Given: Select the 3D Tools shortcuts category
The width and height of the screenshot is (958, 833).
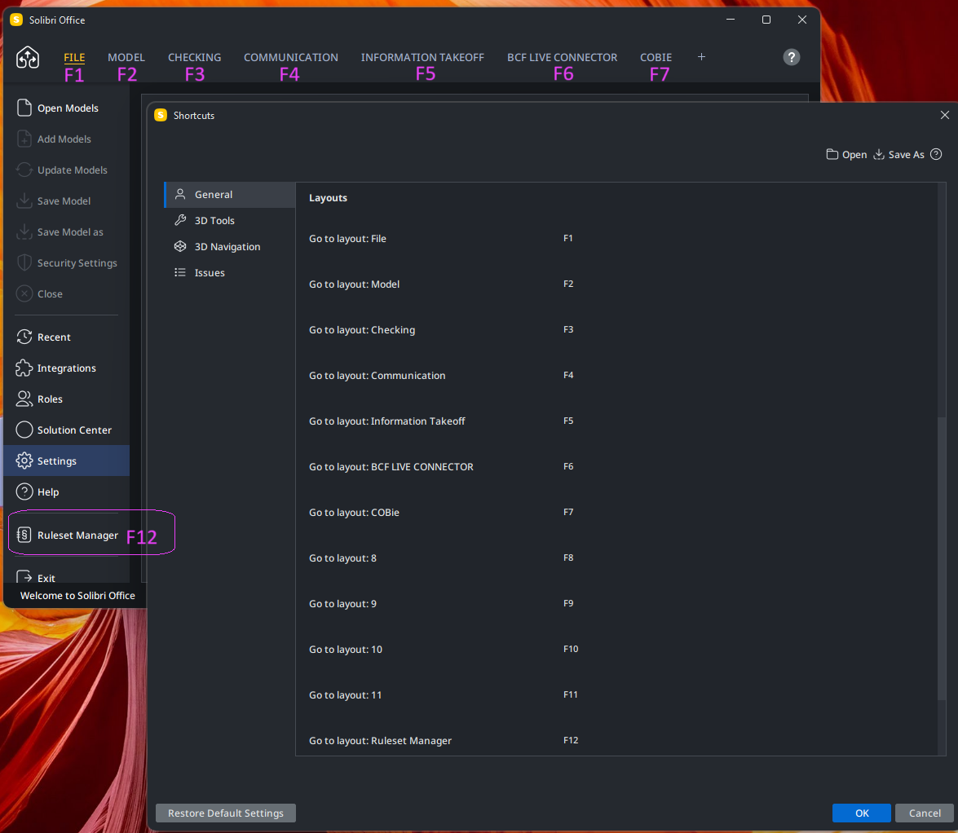Looking at the screenshot, I should click(230, 220).
